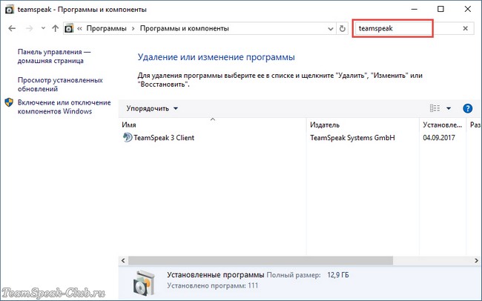Screen dimensions: 482x301
Task: Open the recent locations dropdown chevron
Action: (x=43, y=28)
